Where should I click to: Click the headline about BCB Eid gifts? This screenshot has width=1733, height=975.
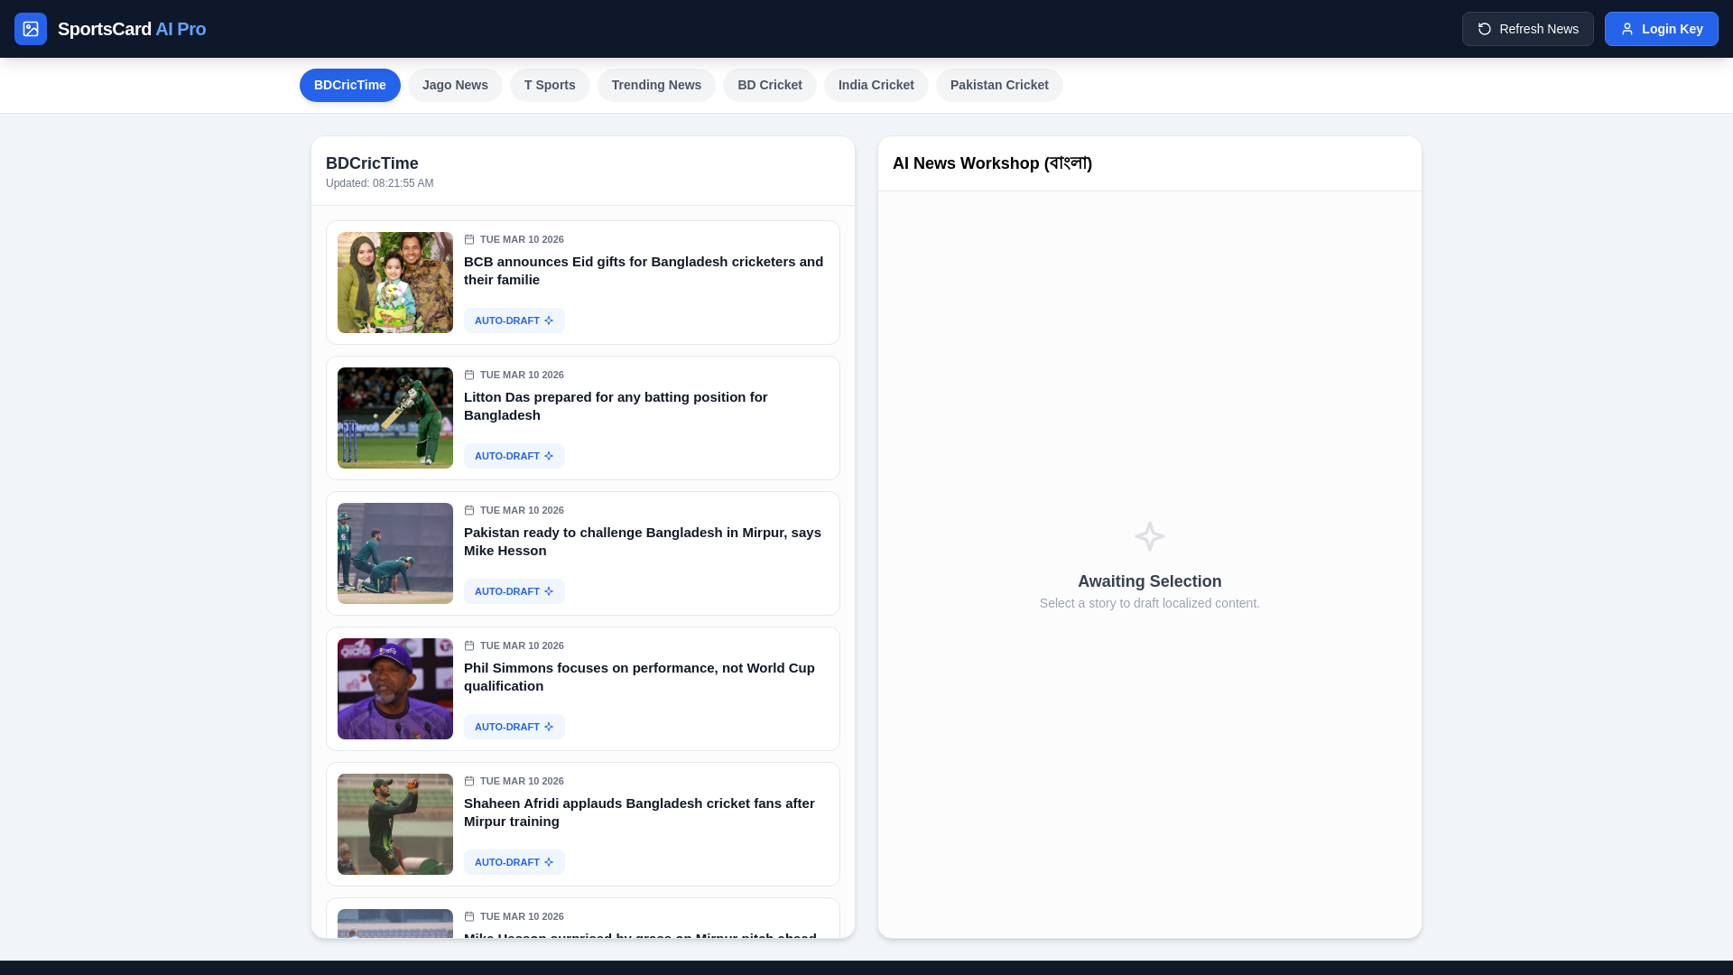[644, 271]
